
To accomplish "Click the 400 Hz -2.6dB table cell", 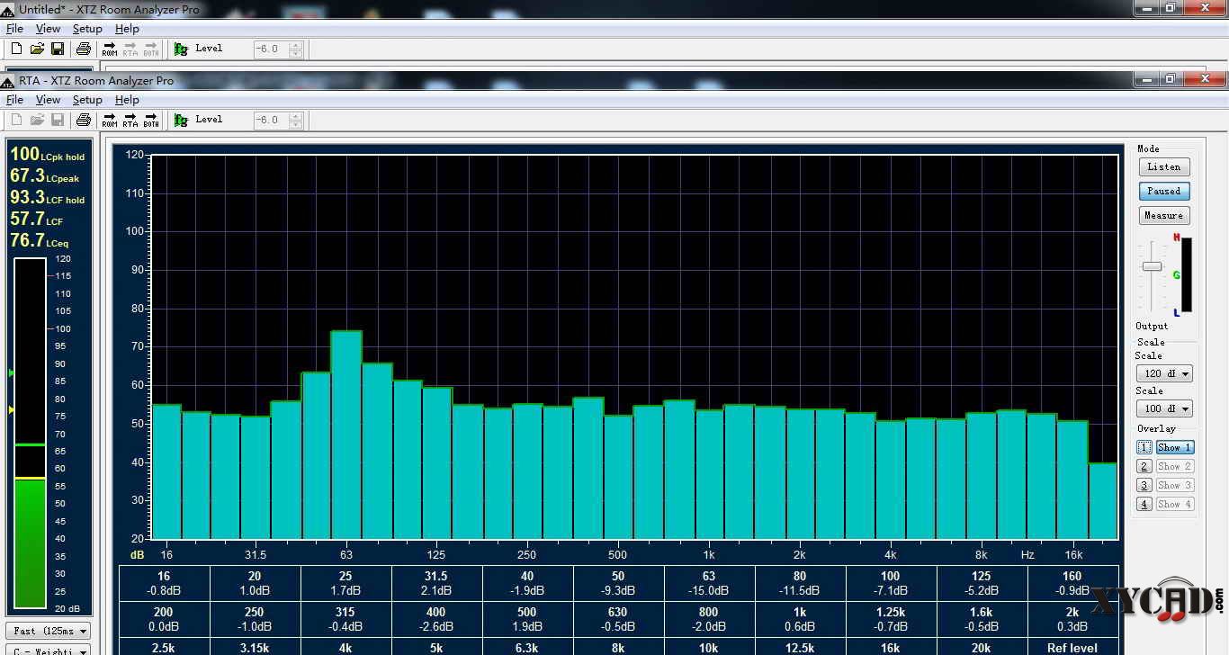I will tap(436, 619).
